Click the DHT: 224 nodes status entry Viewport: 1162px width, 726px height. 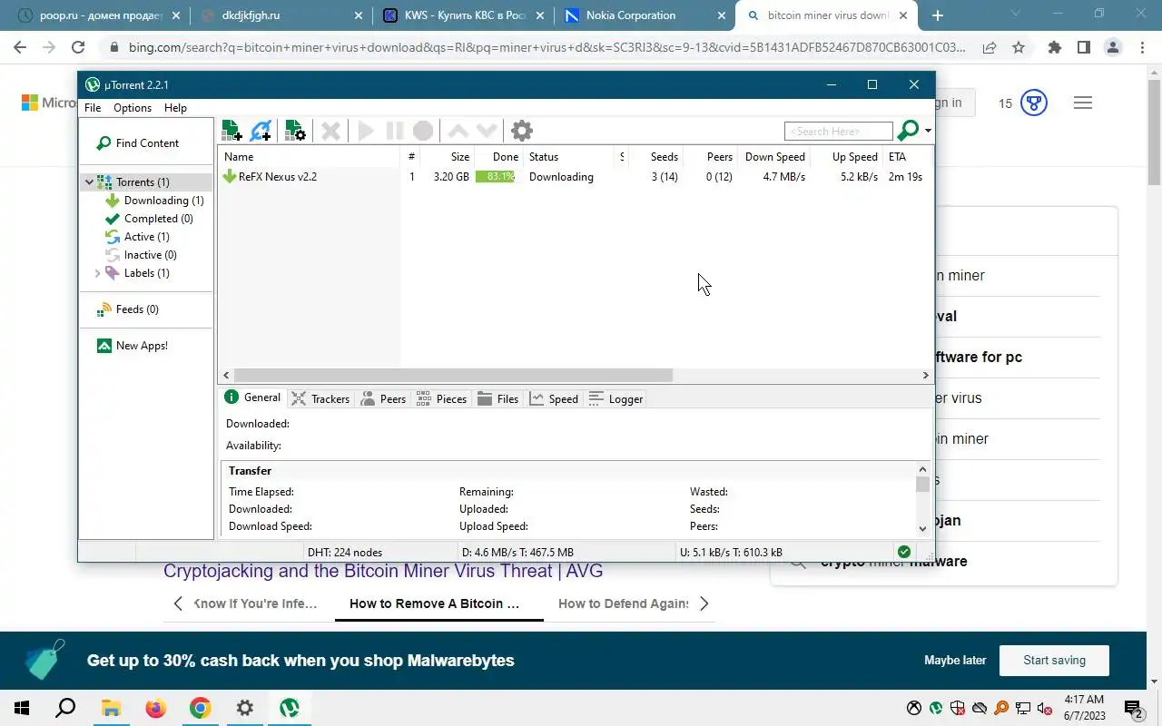(x=345, y=552)
